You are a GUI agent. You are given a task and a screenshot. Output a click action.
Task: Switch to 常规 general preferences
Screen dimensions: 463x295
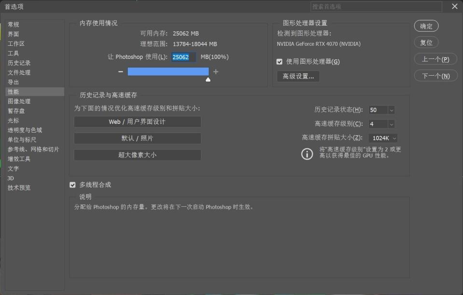(14, 24)
